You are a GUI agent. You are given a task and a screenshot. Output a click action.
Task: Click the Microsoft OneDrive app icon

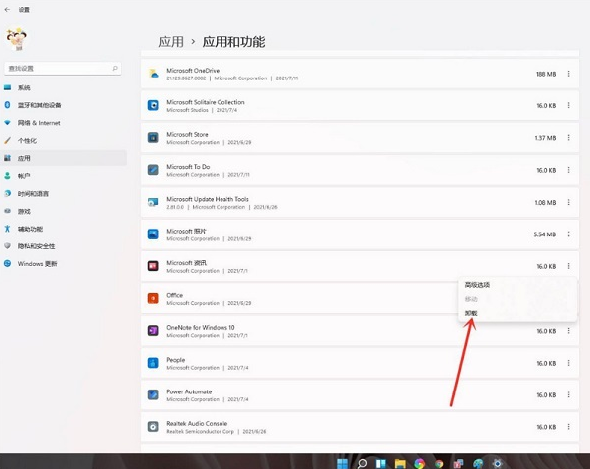[x=153, y=74]
